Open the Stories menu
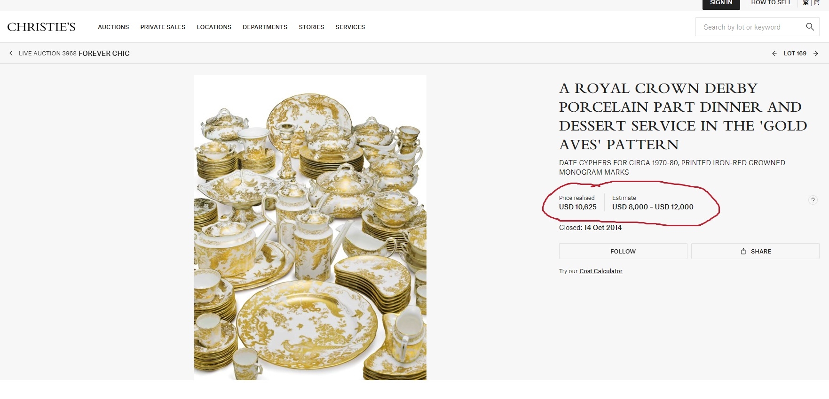 pos(311,27)
